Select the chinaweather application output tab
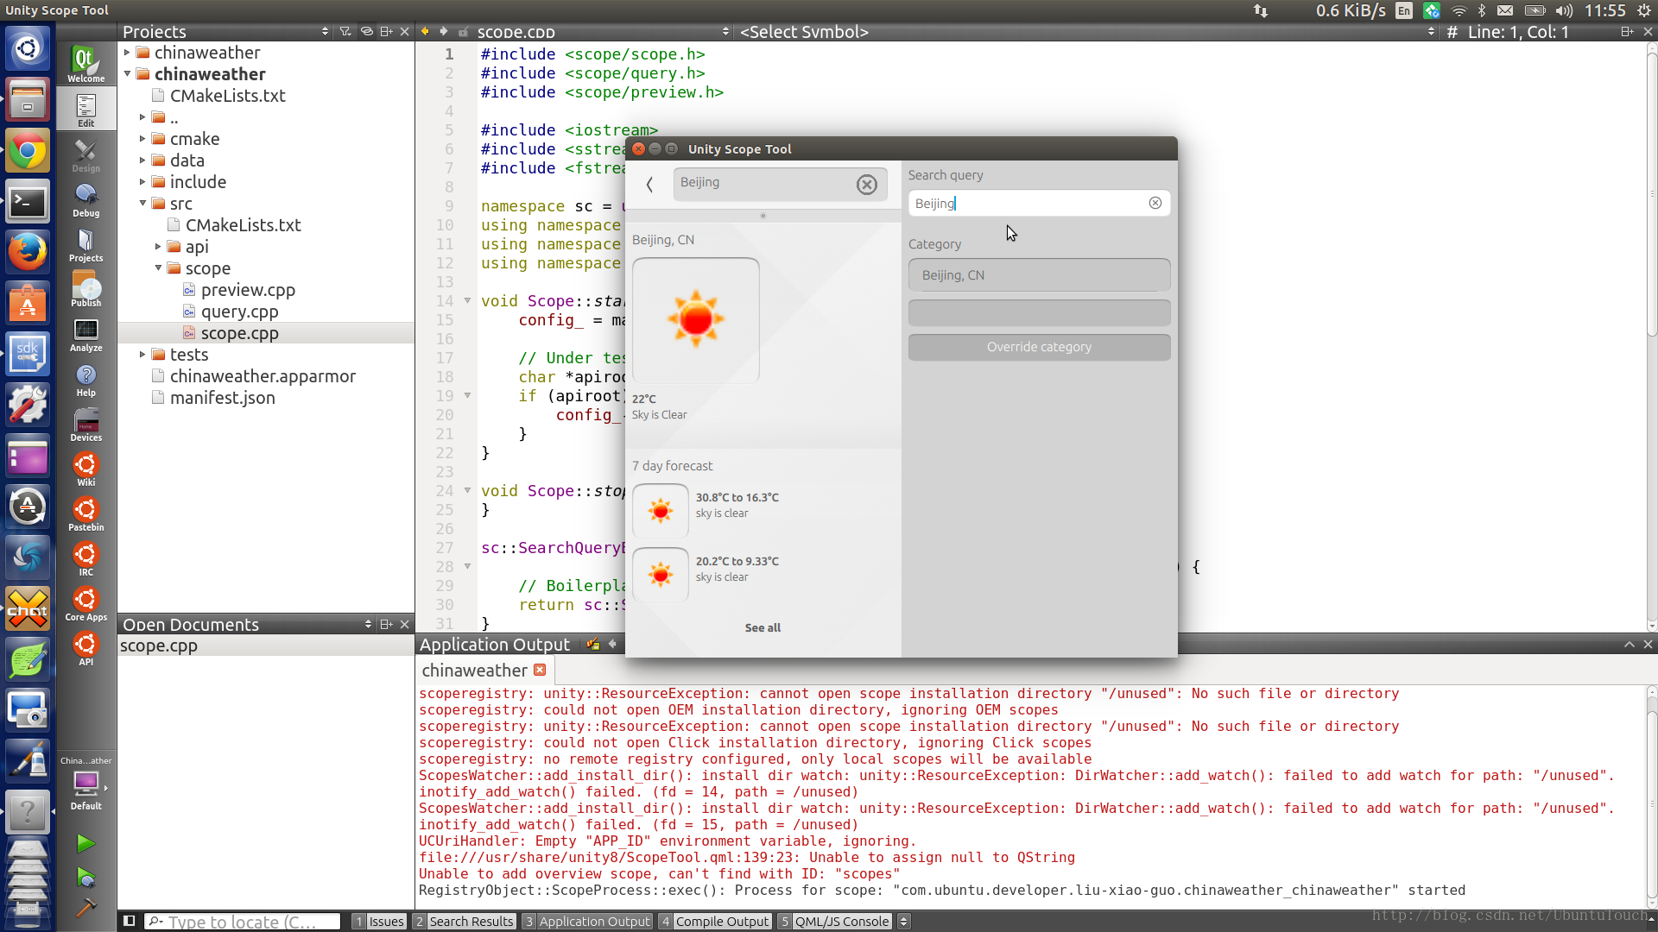 [x=474, y=671]
